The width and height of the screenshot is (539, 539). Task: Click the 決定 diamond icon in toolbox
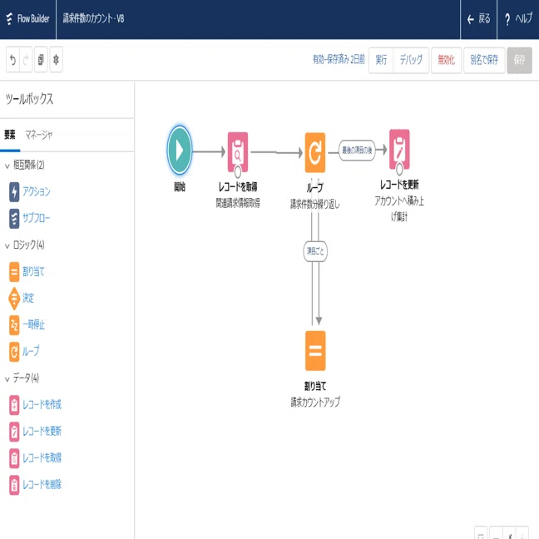click(x=14, y=299)
